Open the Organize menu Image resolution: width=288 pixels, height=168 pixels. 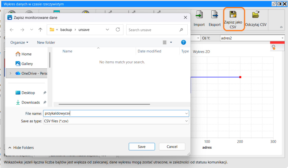coord(19,43)
